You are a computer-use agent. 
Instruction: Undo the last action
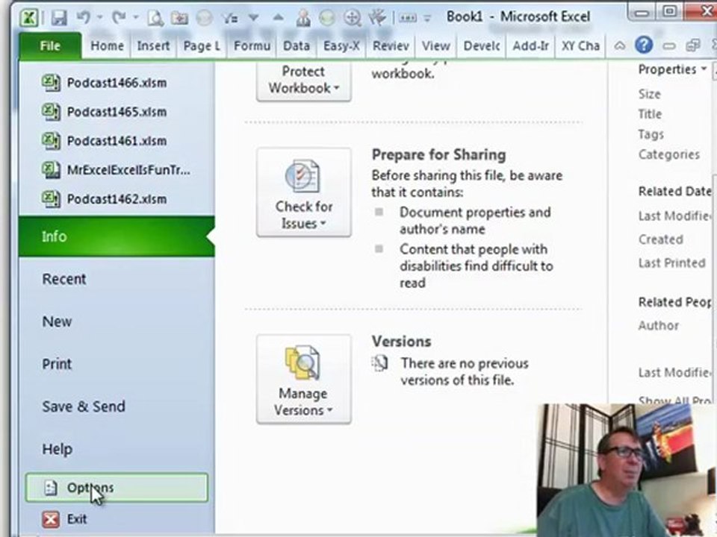click(x=84, y=18)
